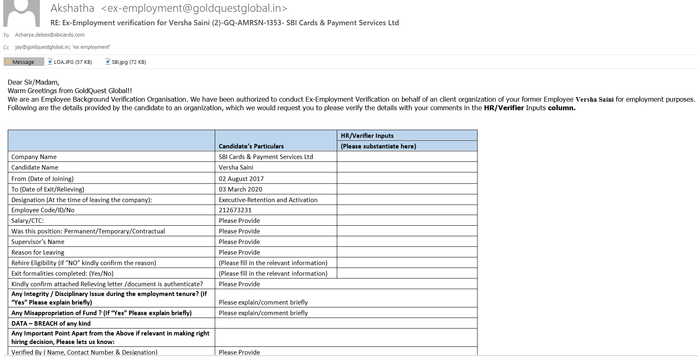Screen dimensions: 698x357
Task: Click 'To (Date of Exit/Relieving)' label
Action: pyautogui.click(x=48, y=189)
